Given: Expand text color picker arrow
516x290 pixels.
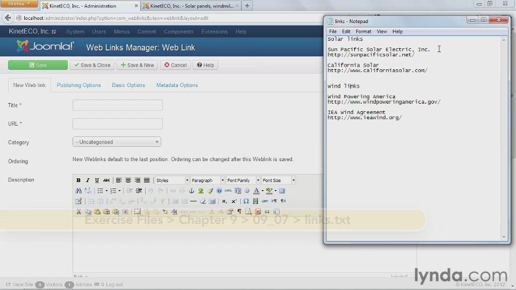Looking at the screenshot, I should [x=262, y=191].
